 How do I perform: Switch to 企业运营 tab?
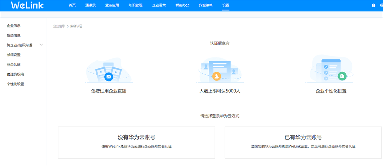click(x=159, y=5)
